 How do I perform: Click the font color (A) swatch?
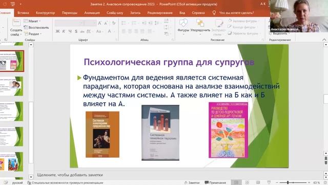pyautogui.click(x=109, y=31)
